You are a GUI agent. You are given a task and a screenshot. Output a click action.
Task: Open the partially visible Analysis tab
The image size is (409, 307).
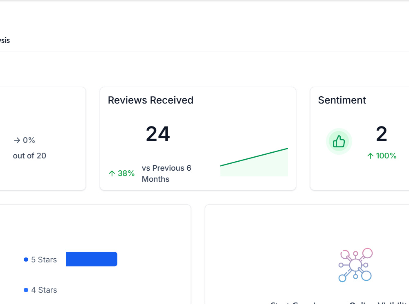(x=4, y=41)
